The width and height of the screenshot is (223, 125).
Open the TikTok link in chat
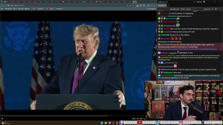click(x=187, y=49)
